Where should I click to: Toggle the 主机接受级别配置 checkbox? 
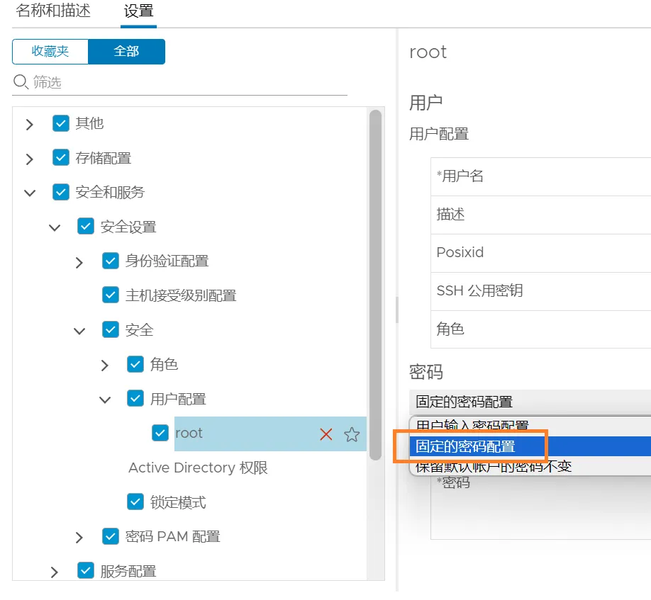(111, 295)
